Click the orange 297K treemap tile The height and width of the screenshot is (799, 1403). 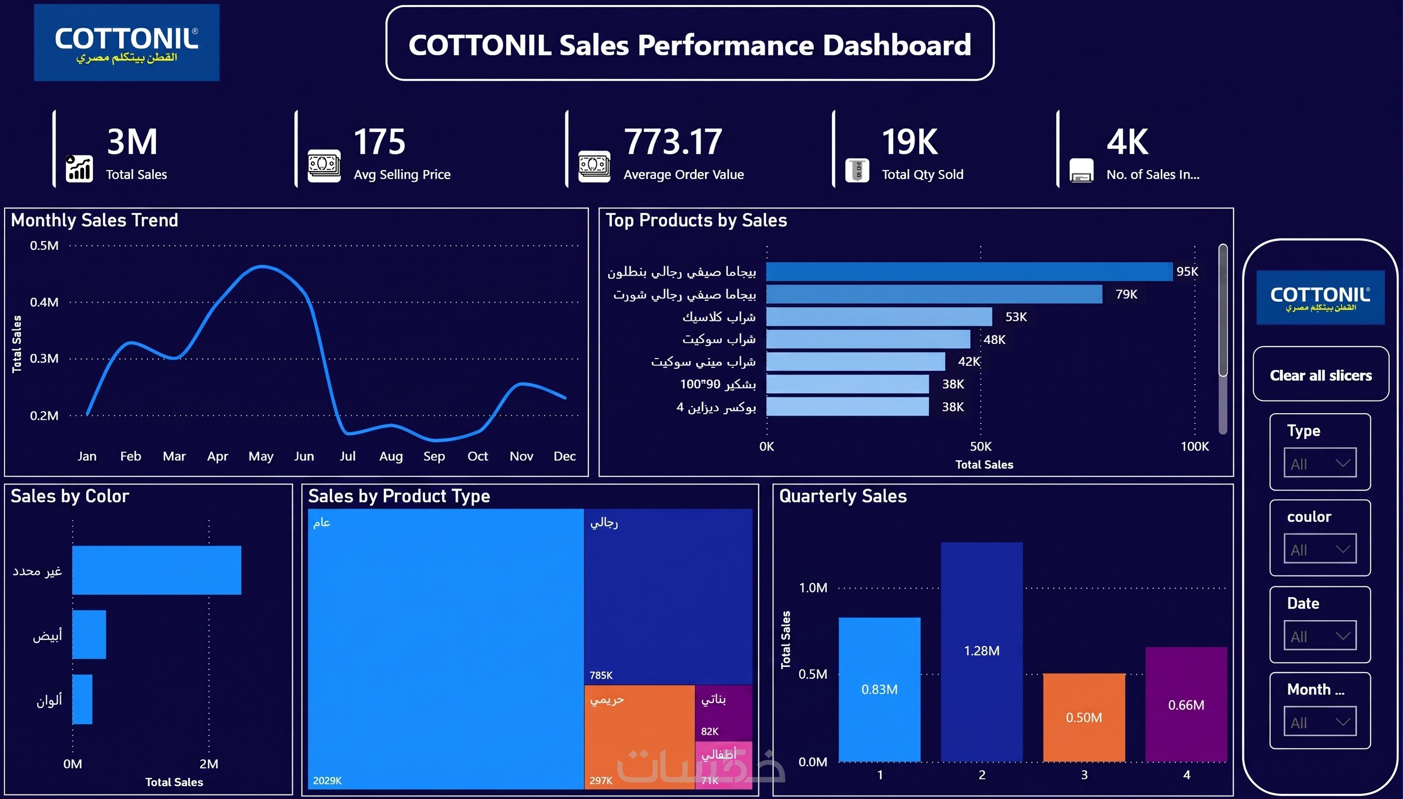coord(639,737)
